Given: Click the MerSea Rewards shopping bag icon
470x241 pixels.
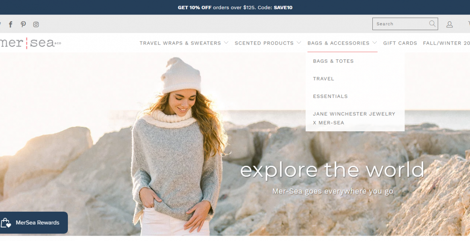Looking at the screenshot, I should tap(6, 223).
